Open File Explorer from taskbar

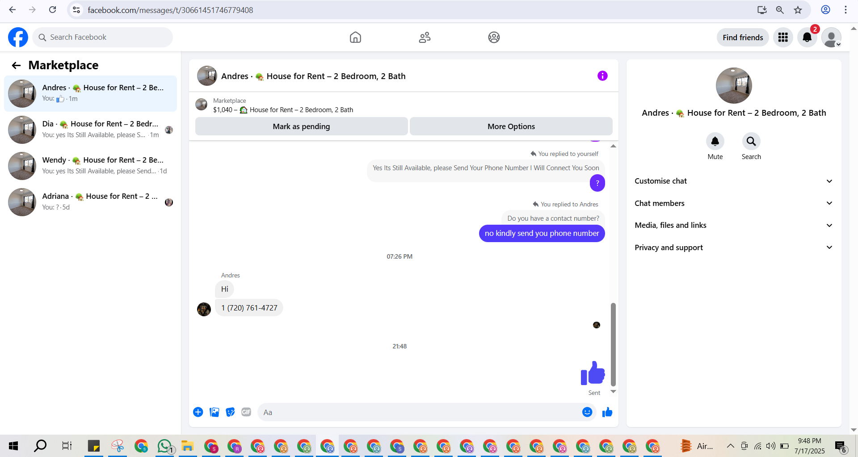tap(188, 446)
